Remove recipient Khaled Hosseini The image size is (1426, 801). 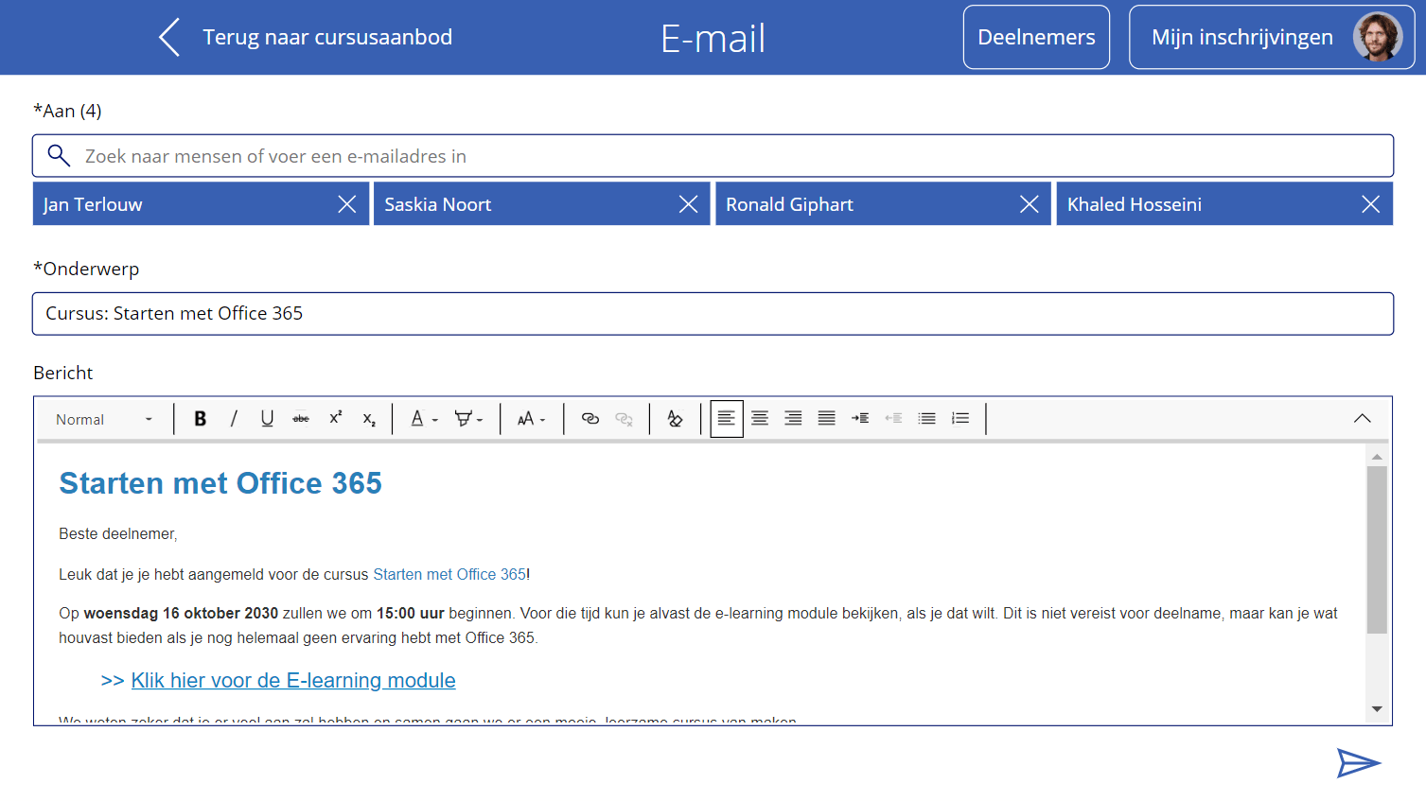[1370, 204]
